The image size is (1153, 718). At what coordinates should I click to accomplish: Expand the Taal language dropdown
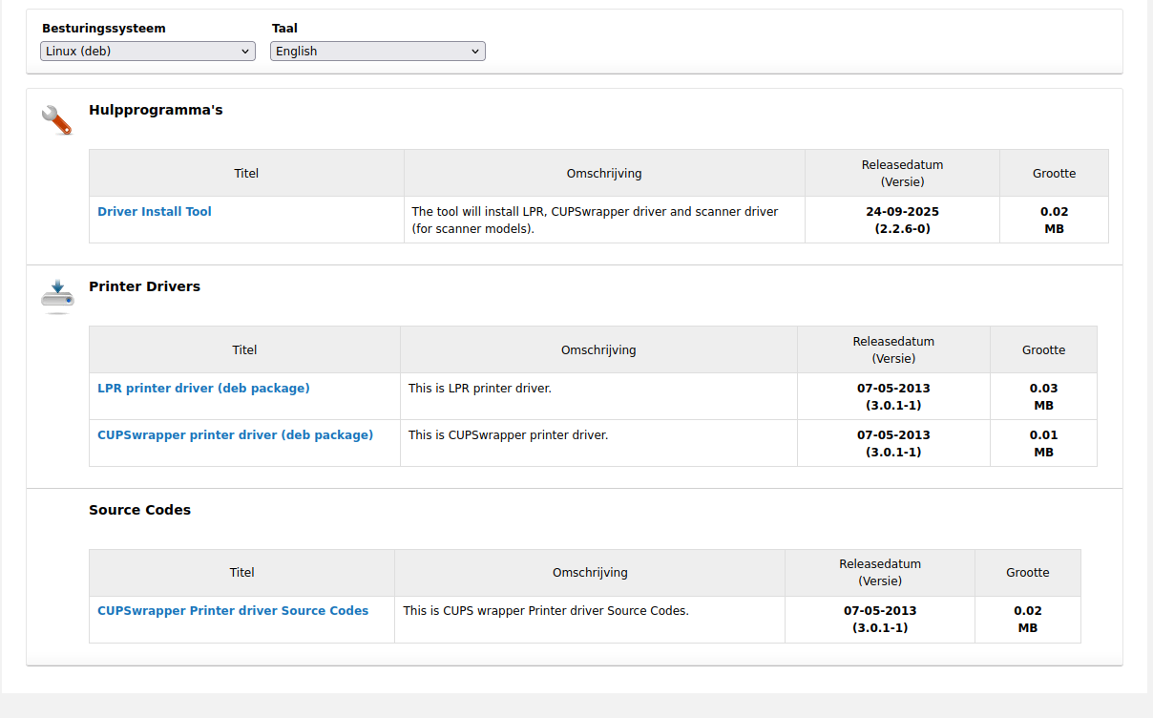[378, 52]
